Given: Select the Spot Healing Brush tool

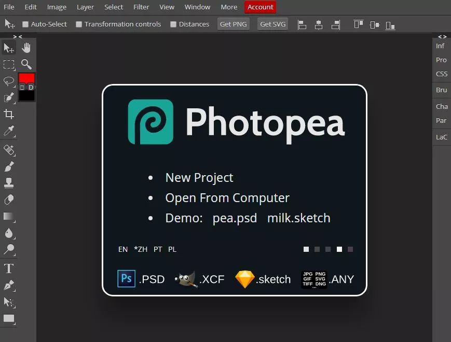Looking at the screenshot, I should (x=9, y=150).
